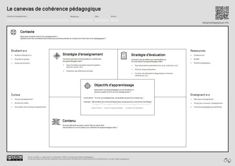
Task: Click the Réalisé par field
Action: [81, 20]
